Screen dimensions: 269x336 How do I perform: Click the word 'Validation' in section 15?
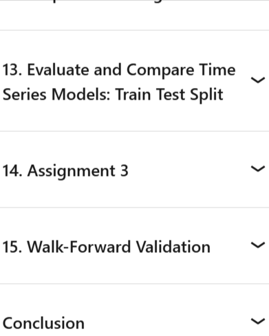173,247
